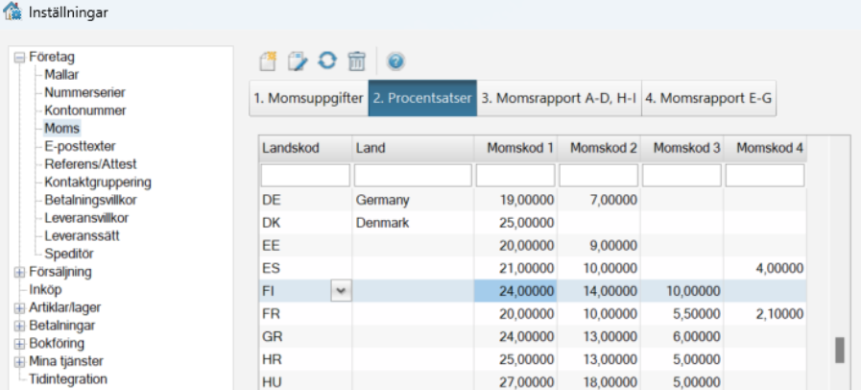This screenshot has width=861, height=390.
Task: Select the 2. Procentsatser tab
Action: pos(422,98)
